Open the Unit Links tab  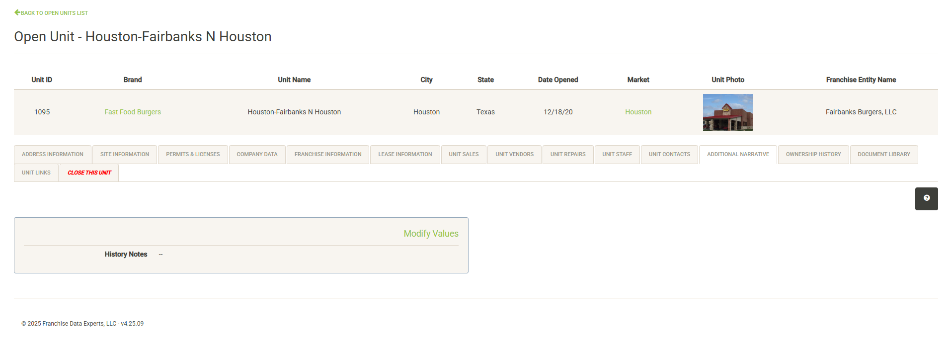36,173
